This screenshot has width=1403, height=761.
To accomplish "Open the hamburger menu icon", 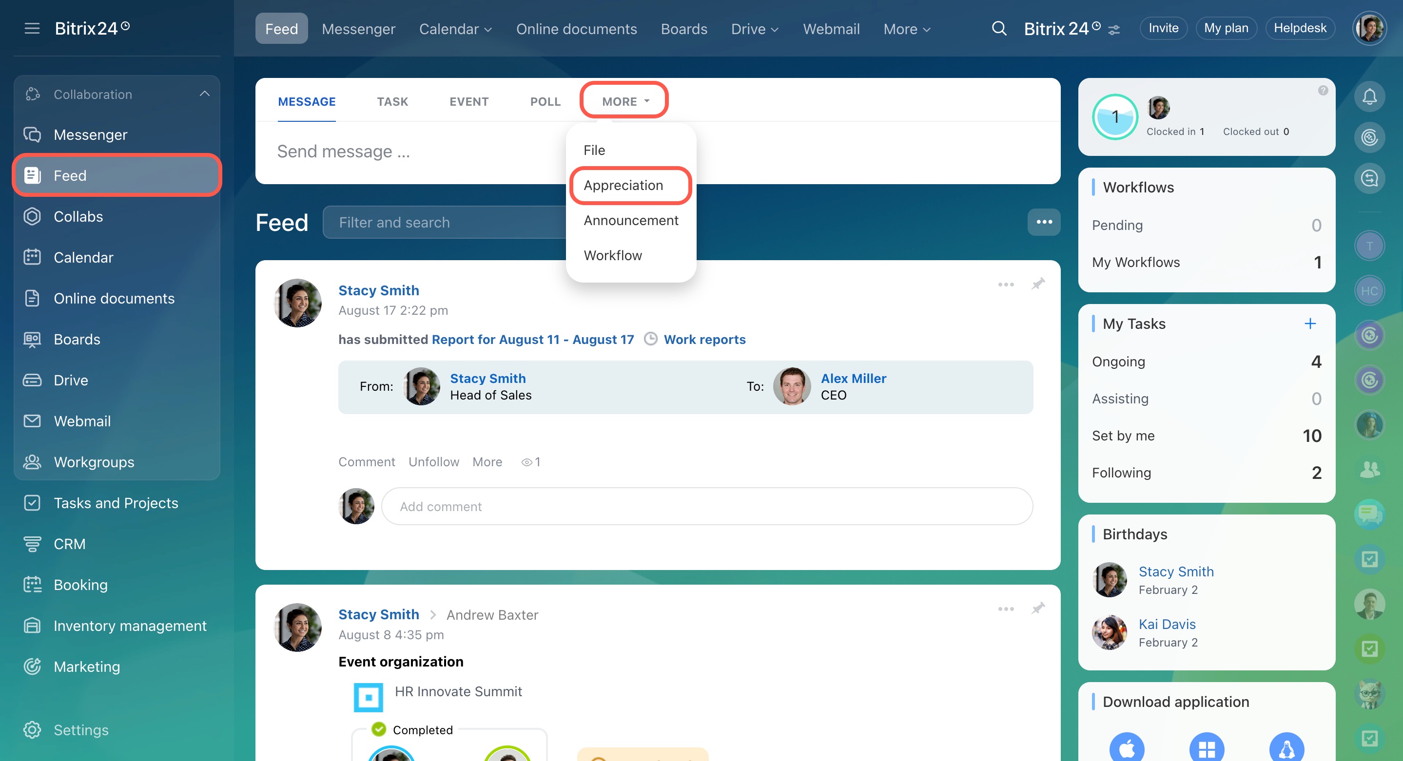I will [32, 28].
